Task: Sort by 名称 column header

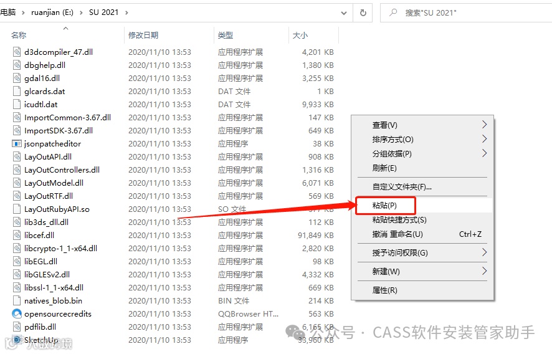Action: pyautogui.click(x=19, y=36)
